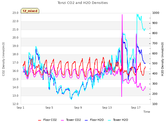This screenshot has height=125, width=166.
Task: Click the Sep 5 x-axis tick label
Action: (x=49, y=108)
